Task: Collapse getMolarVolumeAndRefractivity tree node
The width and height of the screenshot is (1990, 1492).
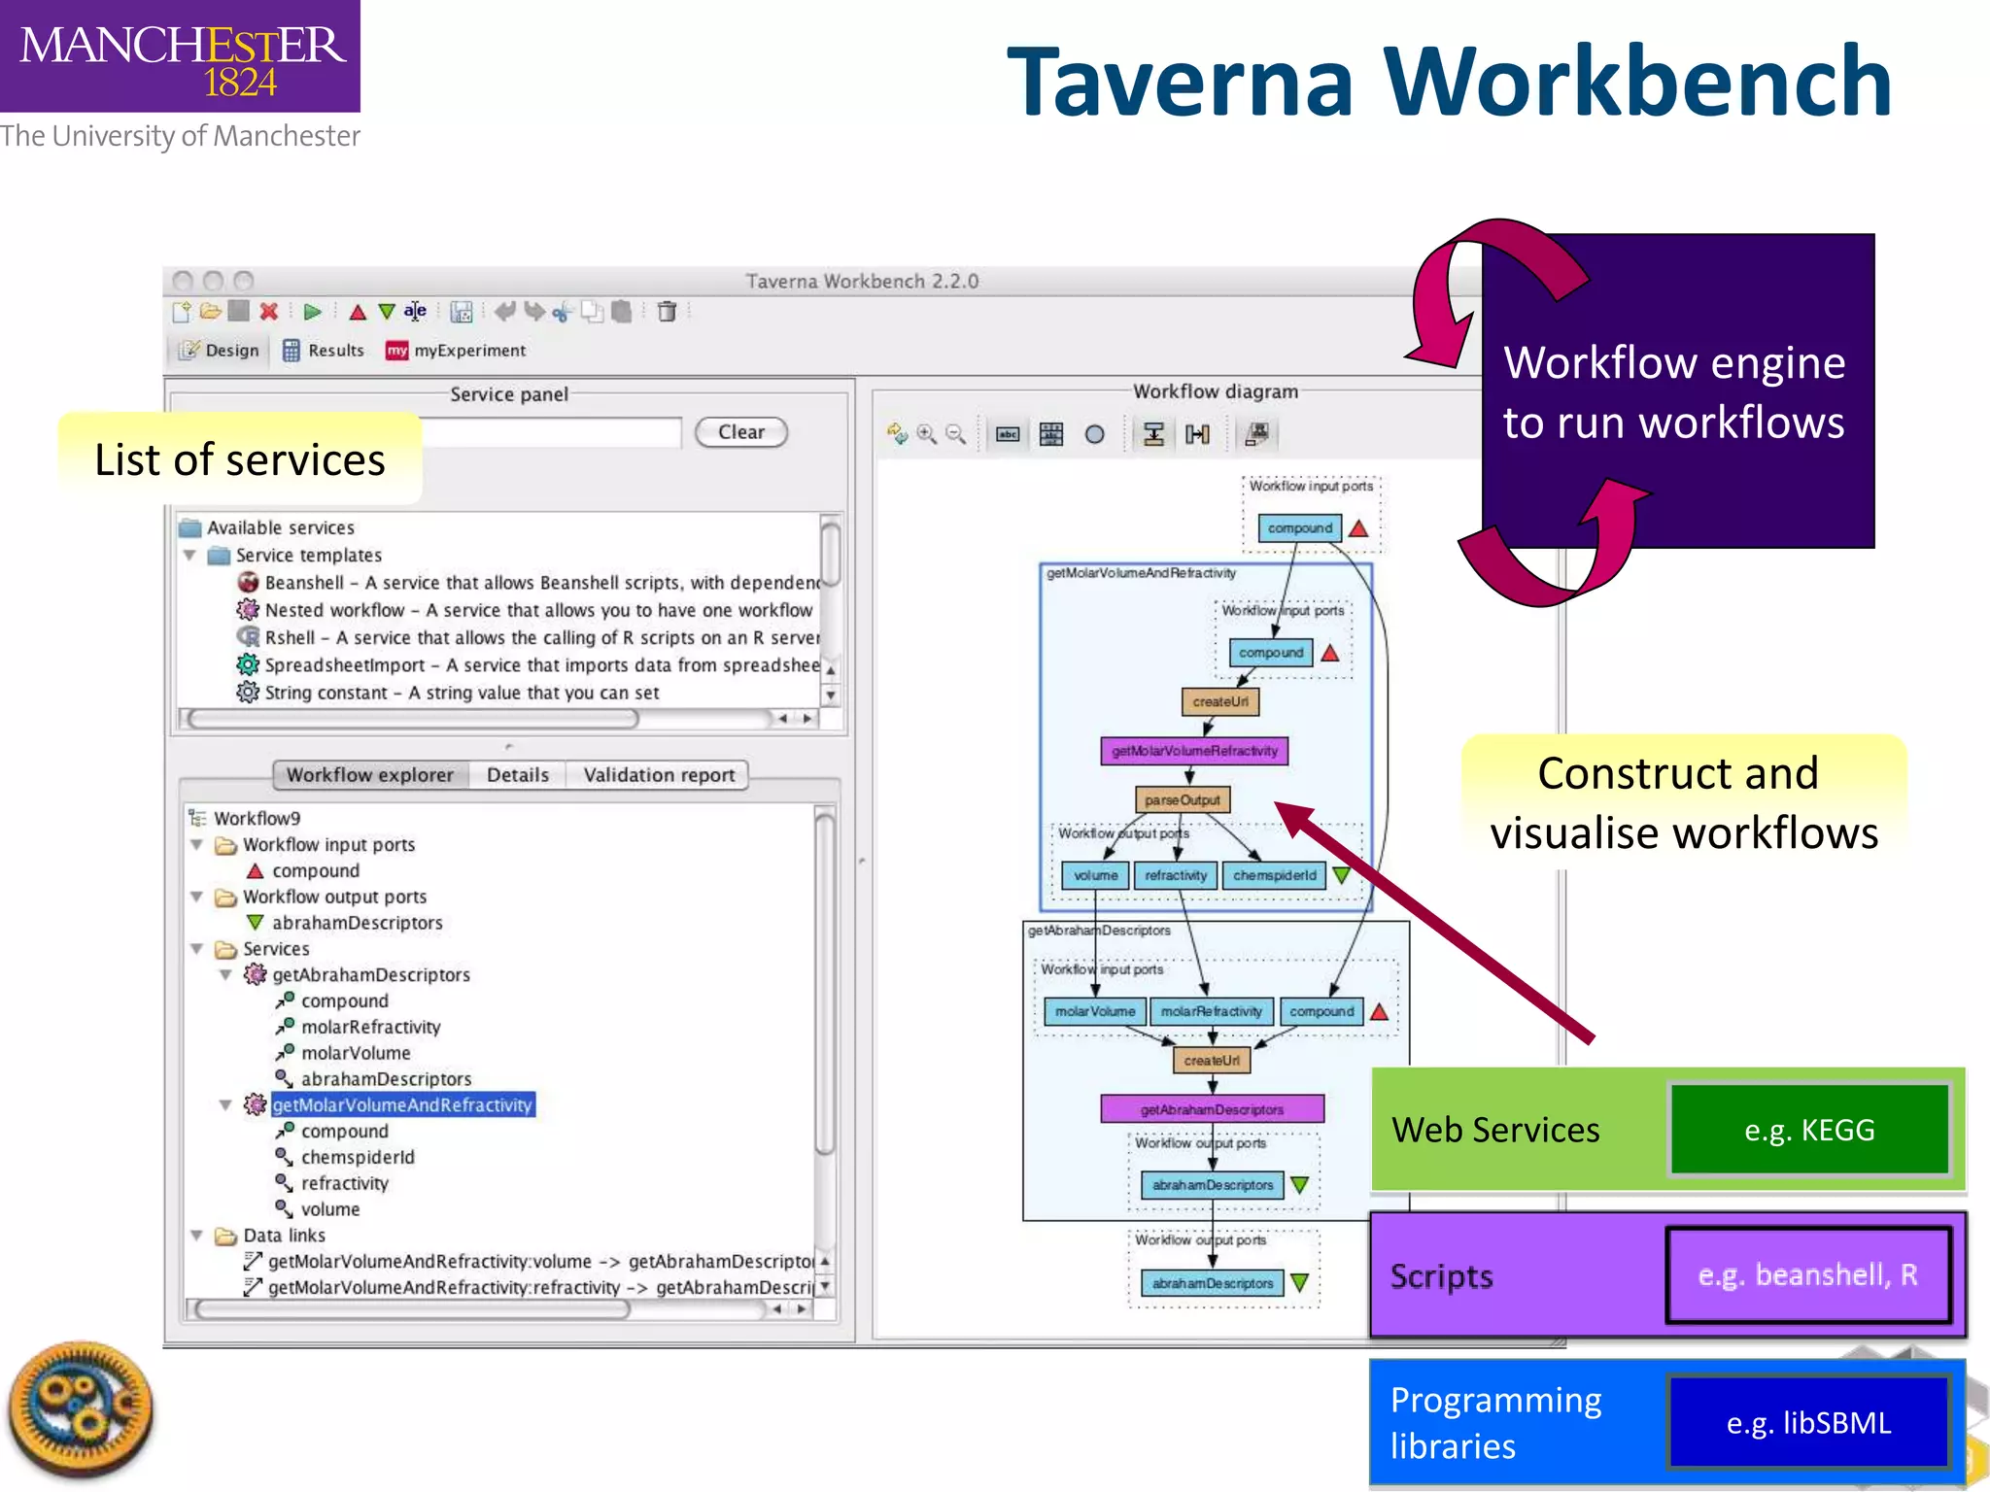Action: coord(225,1105)
